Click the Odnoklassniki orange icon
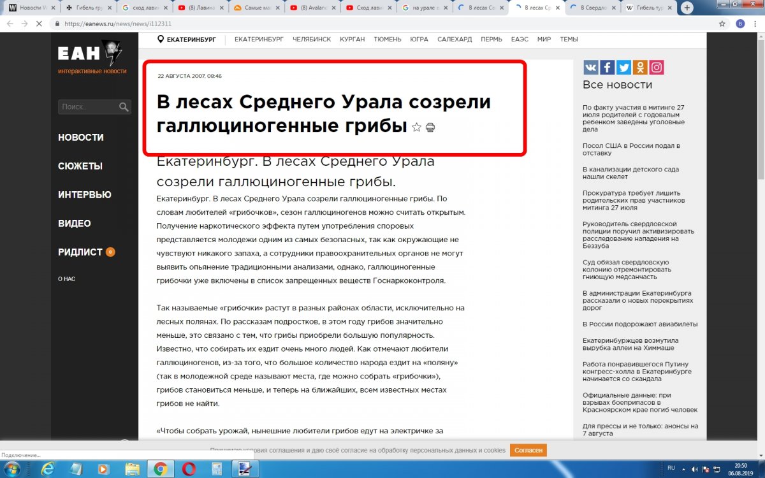 pos(640,68)
